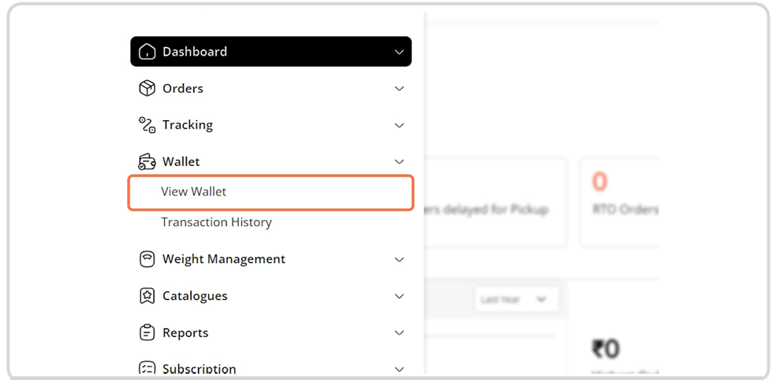Open the Last Year period dropdown
The image size is (773, 380).
click(515, 299)
